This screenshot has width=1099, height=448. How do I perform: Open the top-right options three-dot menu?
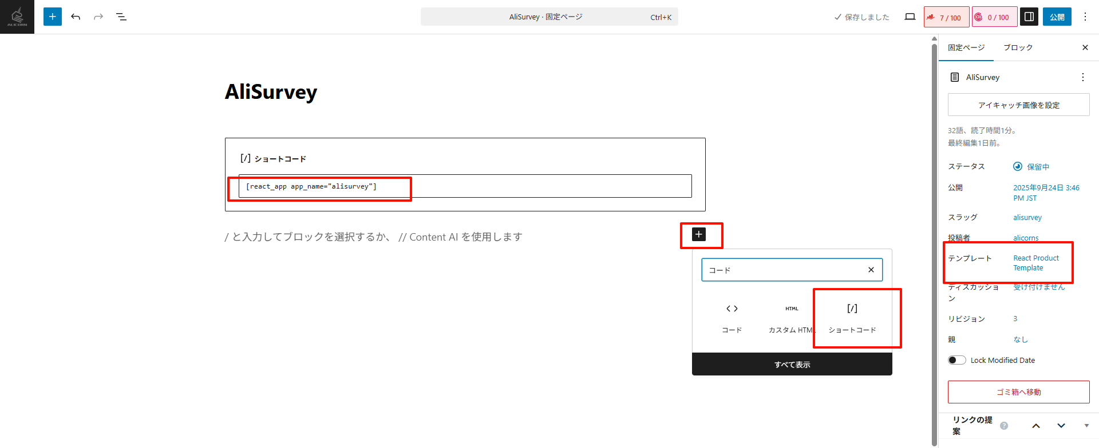pos(1085,17)
